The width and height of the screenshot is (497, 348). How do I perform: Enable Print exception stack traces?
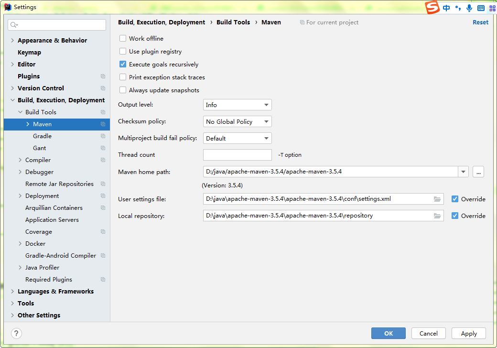123,77
